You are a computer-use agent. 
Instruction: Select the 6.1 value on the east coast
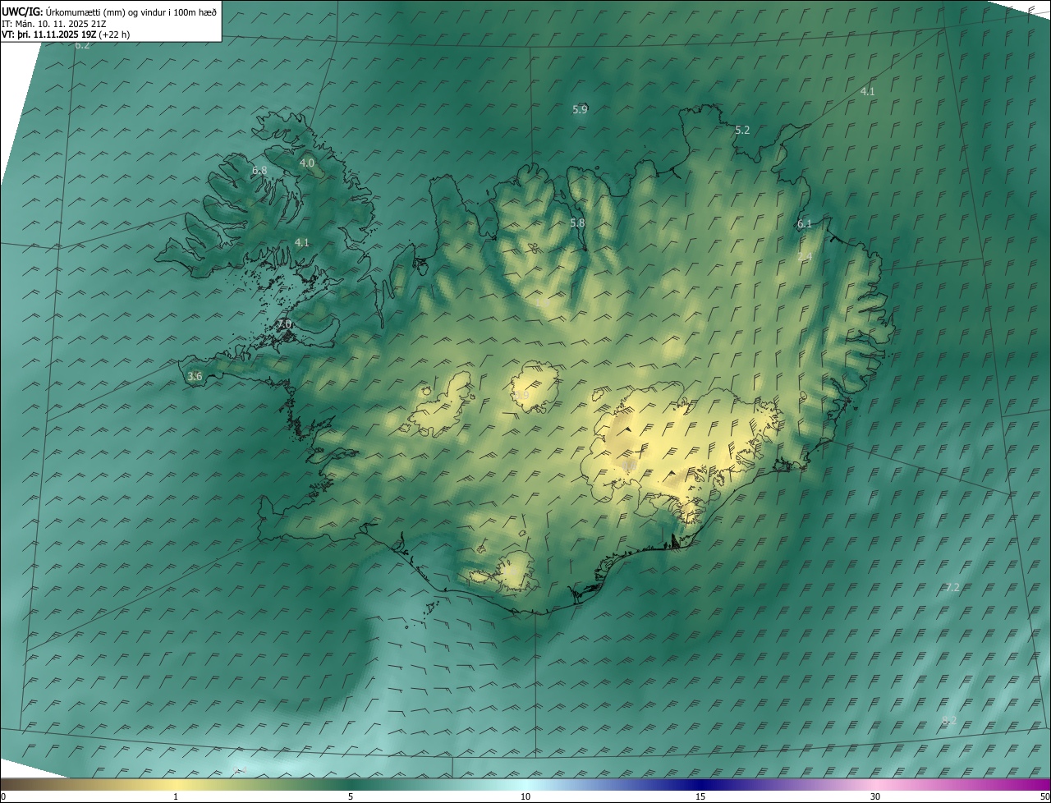[x=805, y=223]
